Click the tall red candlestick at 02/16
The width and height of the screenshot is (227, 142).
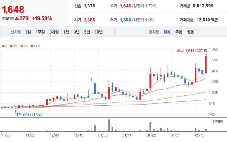tap(206, 65)
